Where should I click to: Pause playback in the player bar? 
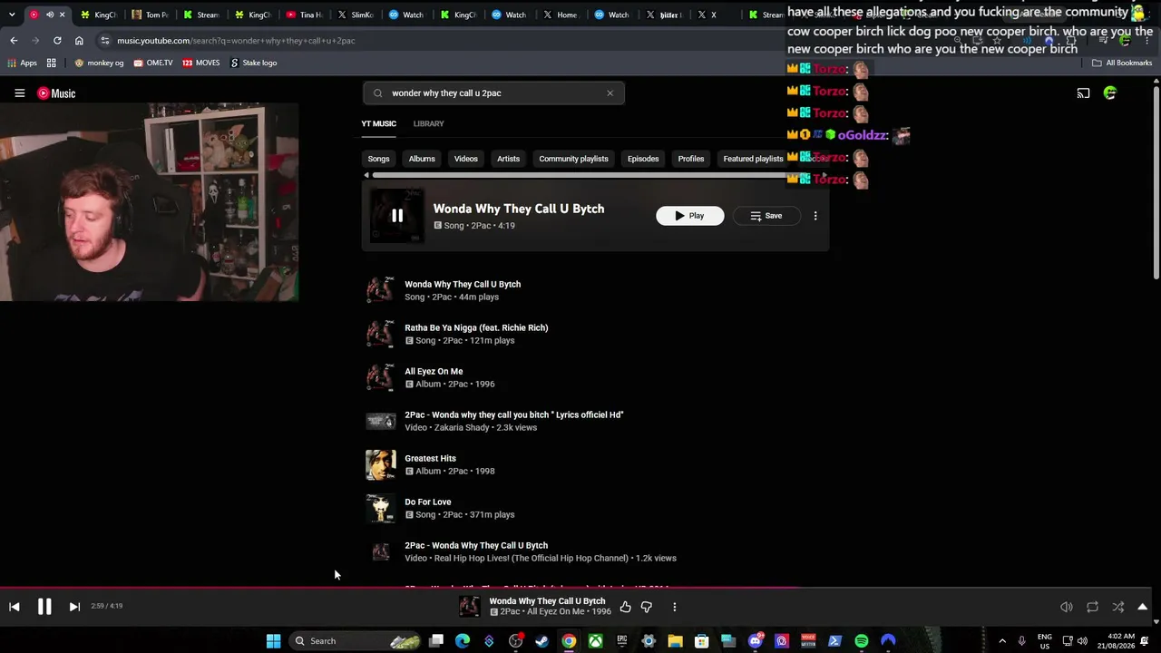(x=44, y=607)
